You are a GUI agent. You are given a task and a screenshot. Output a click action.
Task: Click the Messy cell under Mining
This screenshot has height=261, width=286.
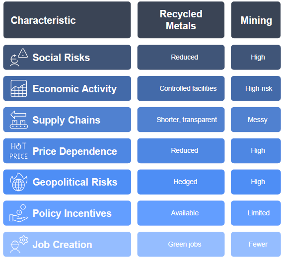pos(256,120)
